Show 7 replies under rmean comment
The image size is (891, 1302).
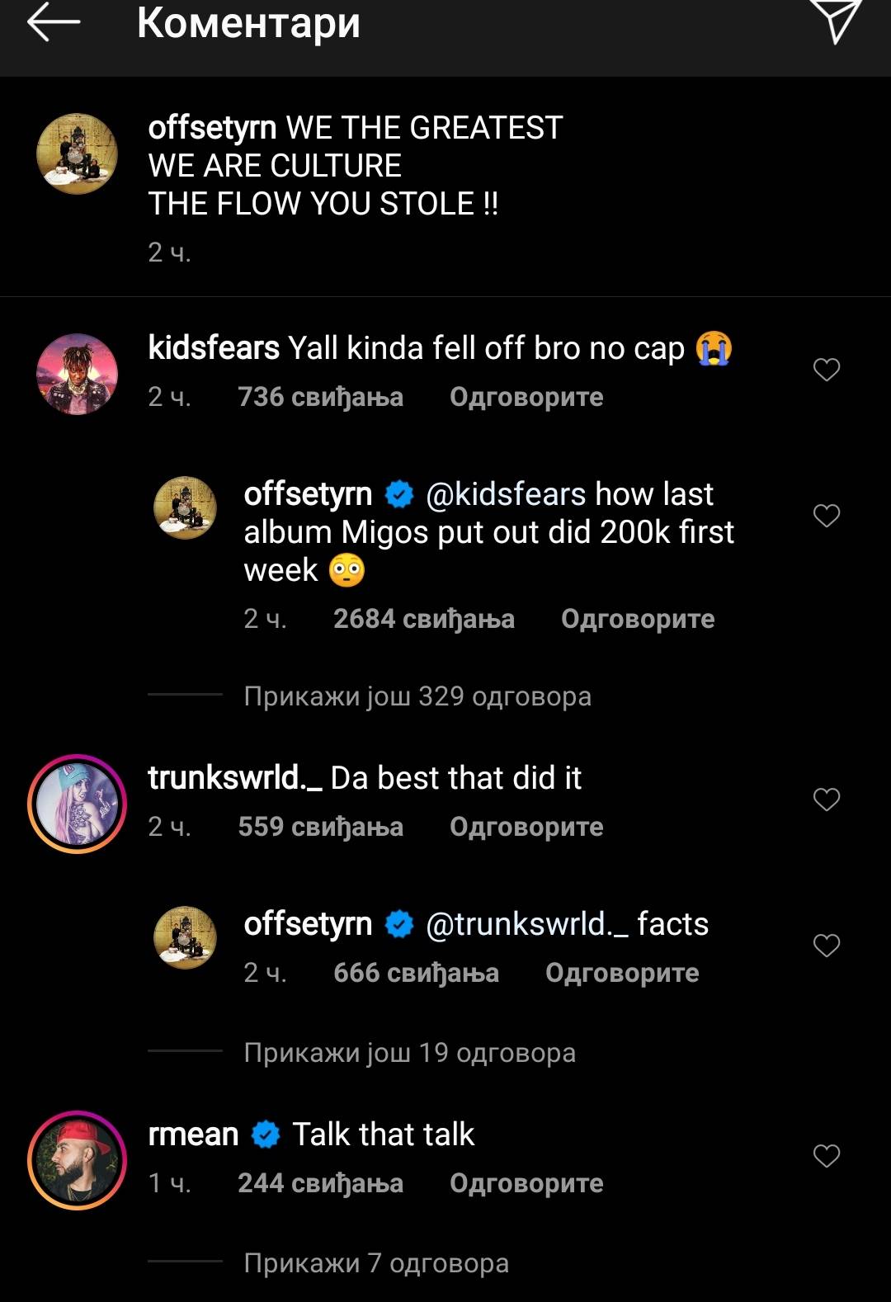(376, 1263)
